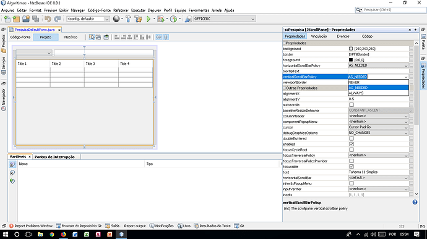
Task: Click the Selection Mode icon in designer toolbar
Action: pyautogui.click(x=92, y=37)
